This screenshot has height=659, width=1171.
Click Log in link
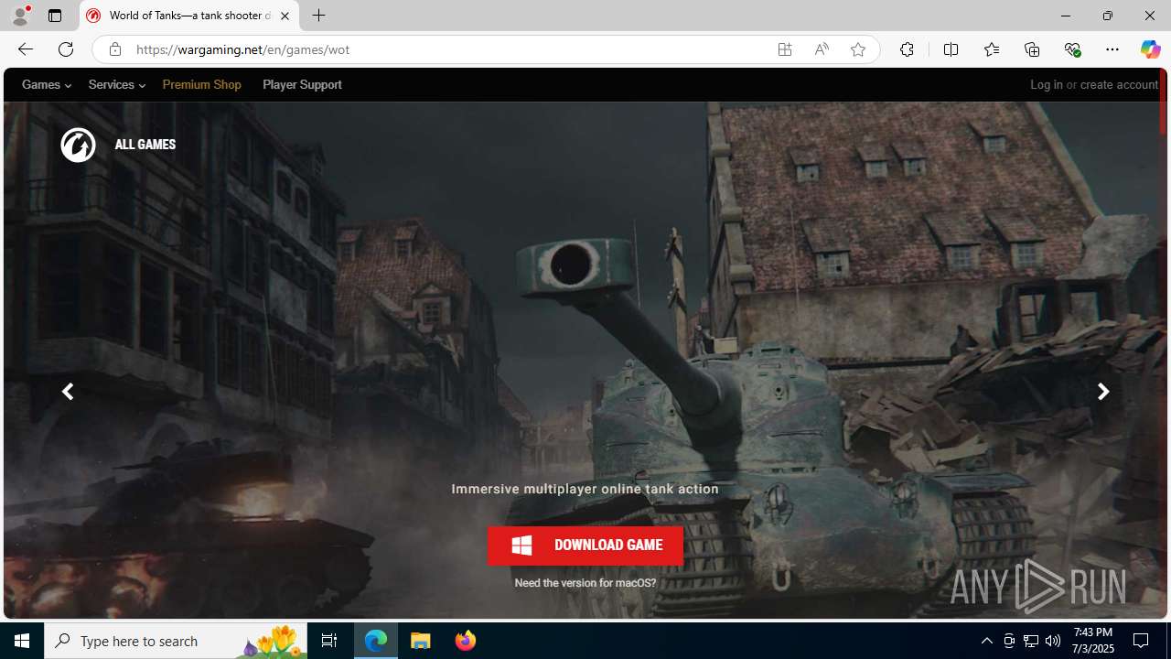click(x=1047, y=84)
